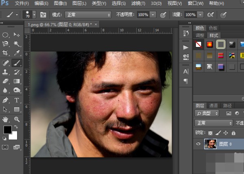This screenshot has width=244, height=174.
Task: Choose the Clone Stamp tool
Action: 6,72
